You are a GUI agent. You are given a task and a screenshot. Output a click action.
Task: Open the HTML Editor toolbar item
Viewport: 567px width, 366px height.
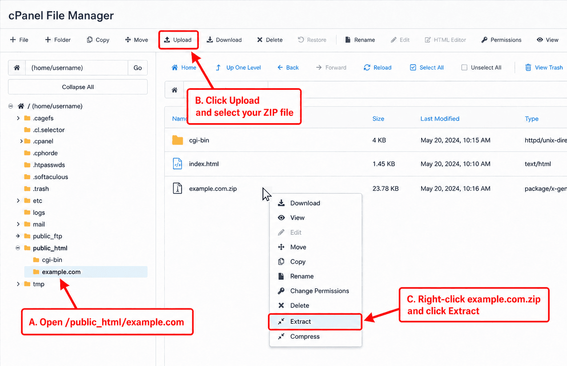445,40
